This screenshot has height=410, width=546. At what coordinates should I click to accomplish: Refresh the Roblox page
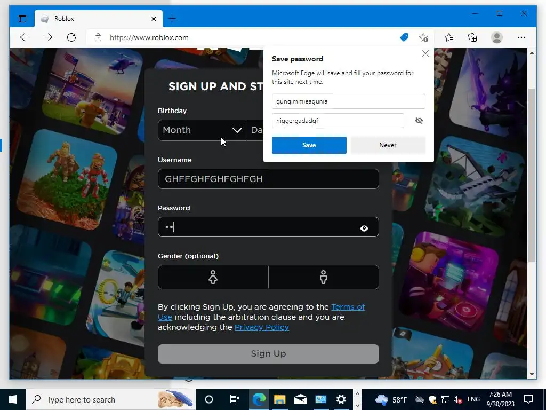[x=71, y=37]
